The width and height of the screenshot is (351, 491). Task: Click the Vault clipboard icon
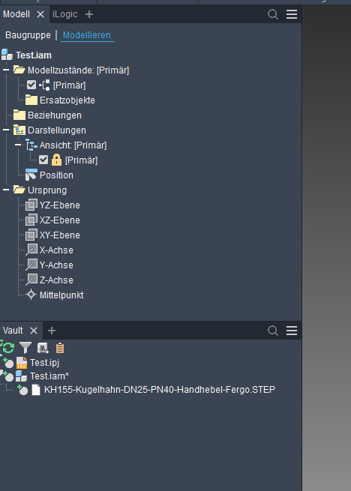point(60,348)
